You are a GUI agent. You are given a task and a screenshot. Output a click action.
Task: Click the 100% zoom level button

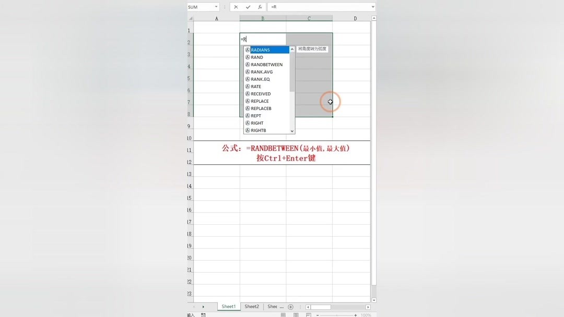[365, 315]
